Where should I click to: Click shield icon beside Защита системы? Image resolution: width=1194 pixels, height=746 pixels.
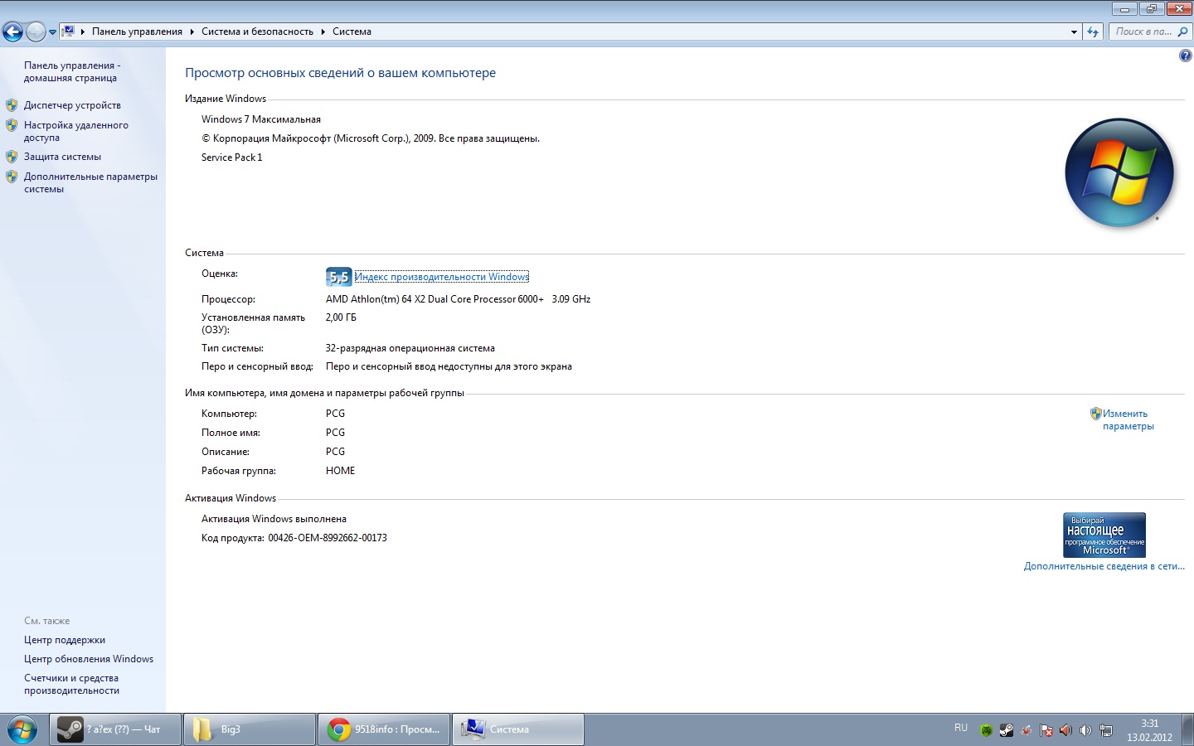12,157
